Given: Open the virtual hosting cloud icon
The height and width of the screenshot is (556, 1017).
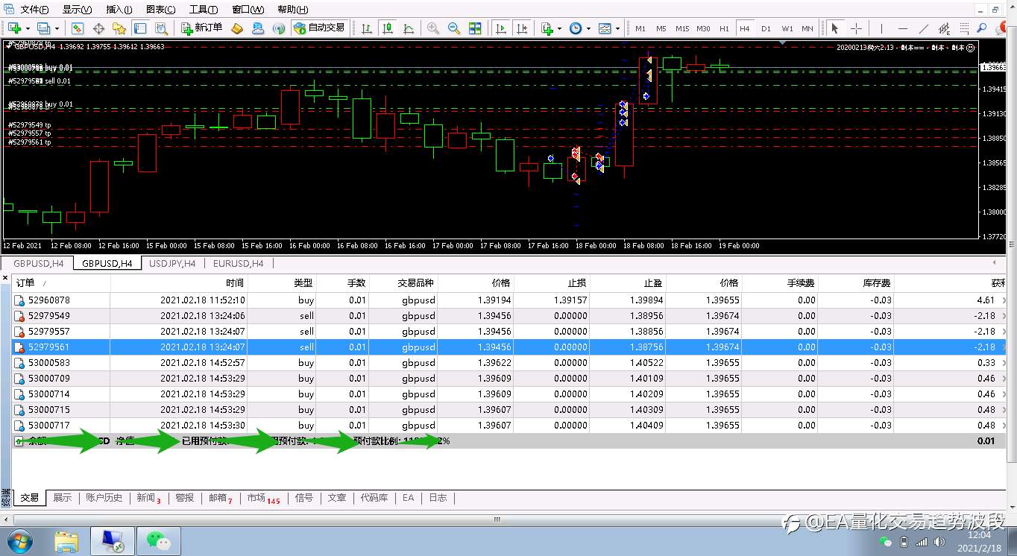Looking at the screenshot, I should click(x=258, y=28).
